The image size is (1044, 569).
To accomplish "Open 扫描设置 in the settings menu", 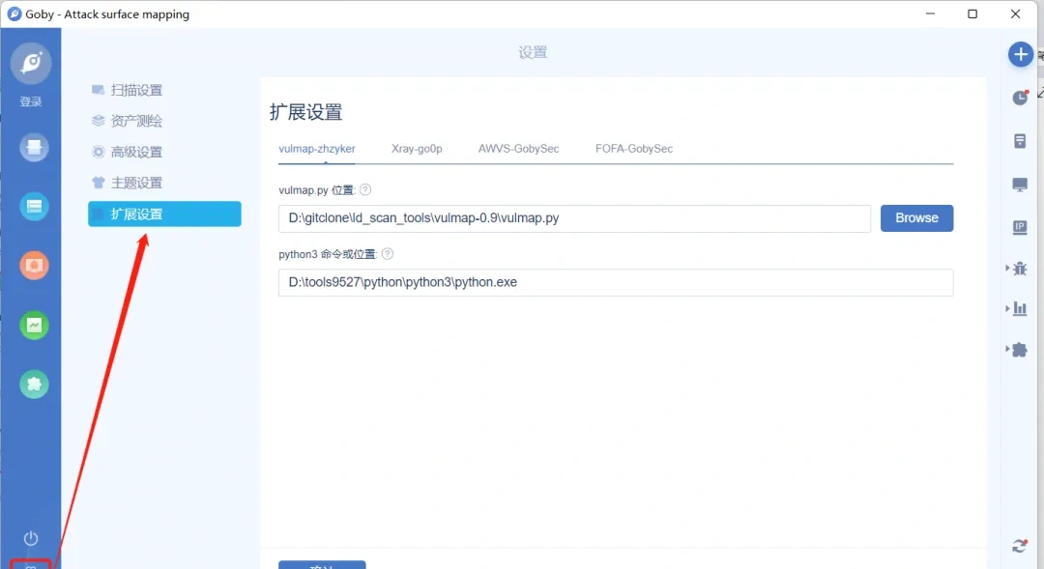I will click(x=136, y=90).
